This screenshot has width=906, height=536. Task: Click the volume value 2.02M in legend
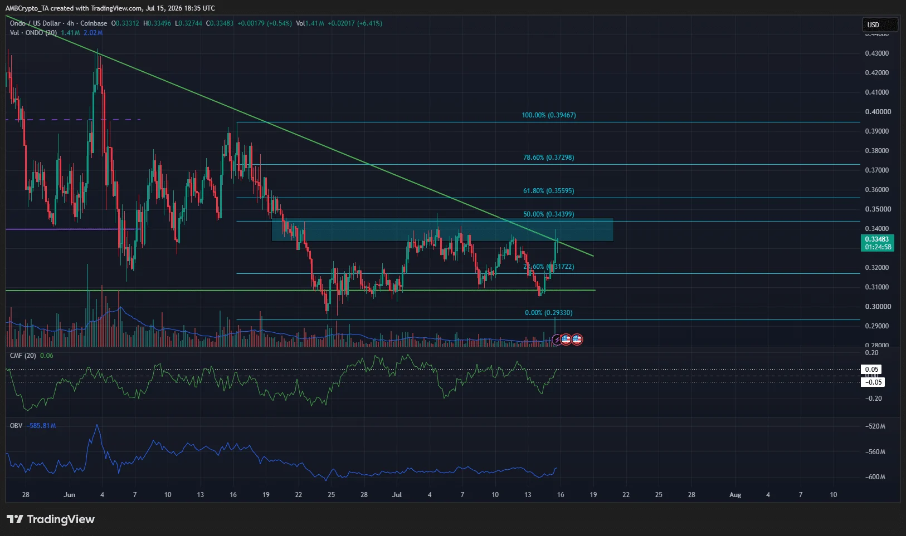[x=93, y=33]
